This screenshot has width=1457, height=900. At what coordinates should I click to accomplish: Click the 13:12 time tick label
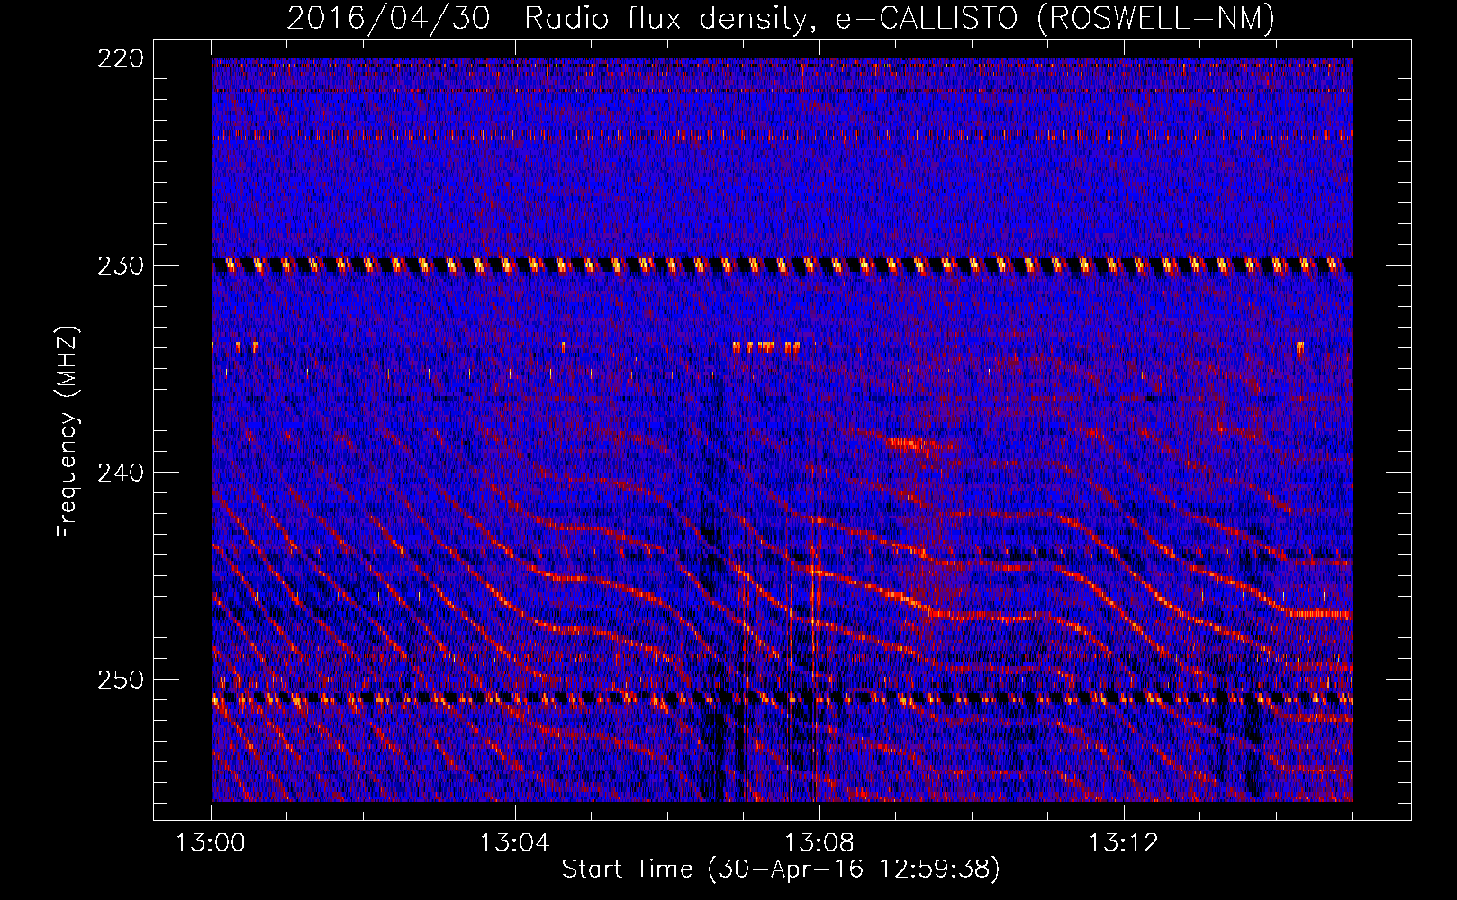[1123, 843]
